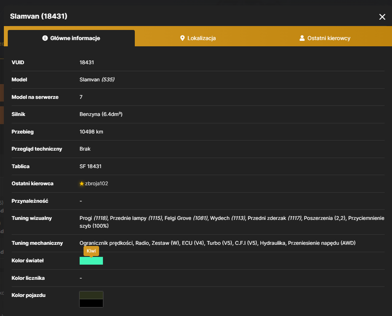Viewport: 392px width, 316px height.
Task: Click the Benzyna (6.4dm³) engine value
Action: (101, 114)
